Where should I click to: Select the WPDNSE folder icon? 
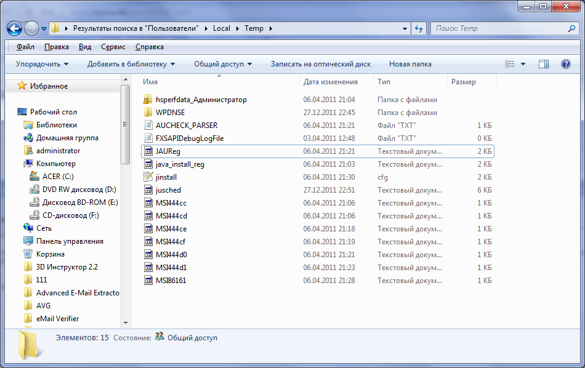point(148,112)
